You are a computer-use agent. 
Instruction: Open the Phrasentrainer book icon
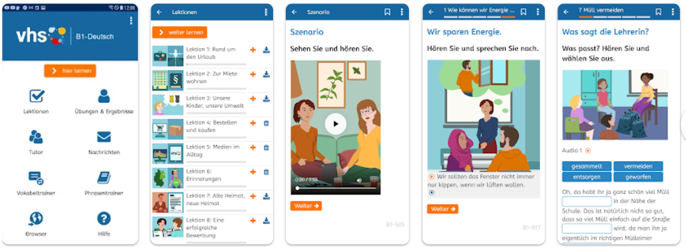(x=104, y=177)
